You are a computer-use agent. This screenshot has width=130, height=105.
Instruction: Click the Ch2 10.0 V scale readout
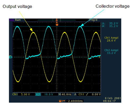click(x=49, y=94)
